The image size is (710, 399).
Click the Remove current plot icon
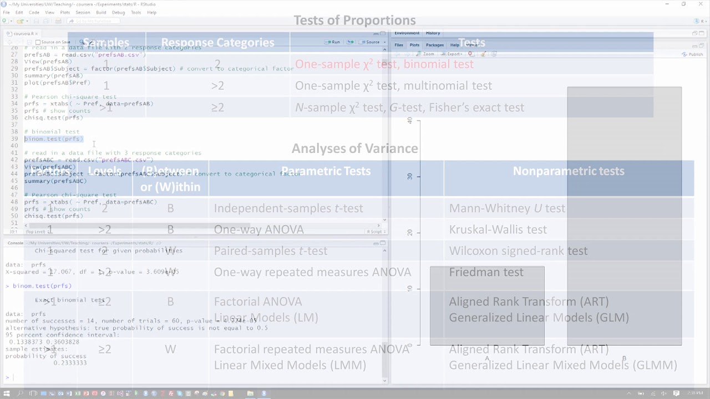pyautogui.click(x=470, y=54)
